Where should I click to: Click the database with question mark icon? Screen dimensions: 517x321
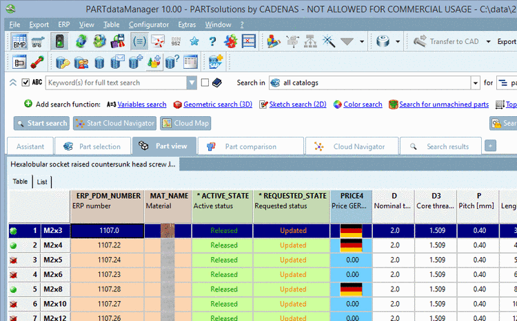click(172, 62)
